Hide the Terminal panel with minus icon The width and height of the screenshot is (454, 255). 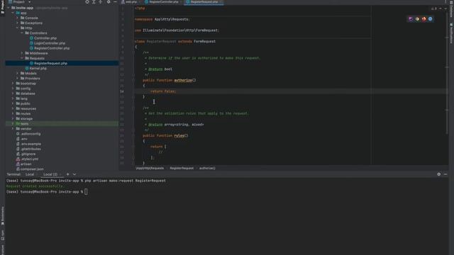click(x=445, y=174)
